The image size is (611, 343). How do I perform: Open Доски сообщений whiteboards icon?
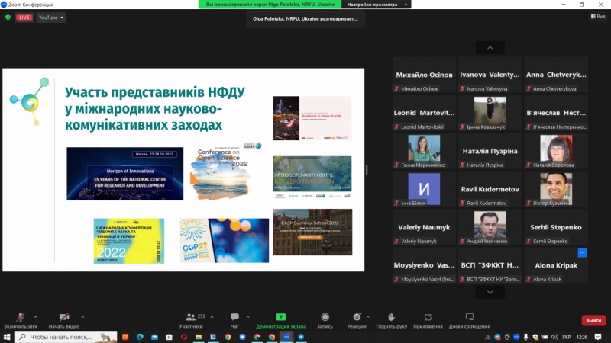point(470,317)
